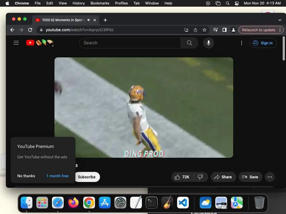Screen dimensions: 286x214
Task: Launch Safari from the Dock
Action: 58,203
